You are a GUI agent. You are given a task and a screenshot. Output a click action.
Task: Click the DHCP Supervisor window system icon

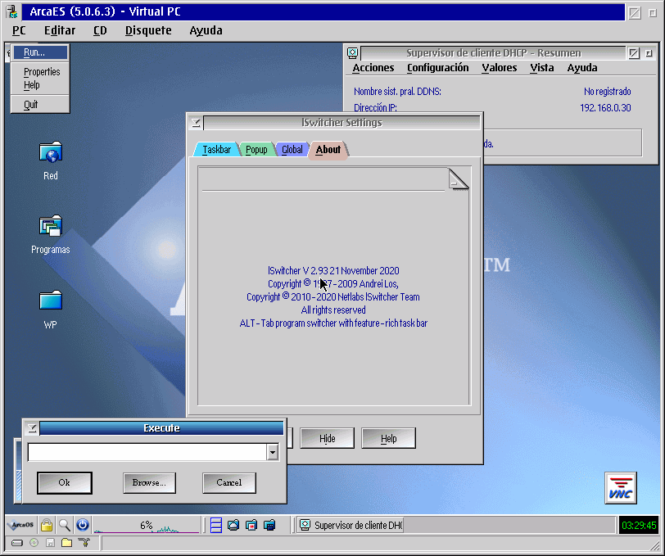352,53
